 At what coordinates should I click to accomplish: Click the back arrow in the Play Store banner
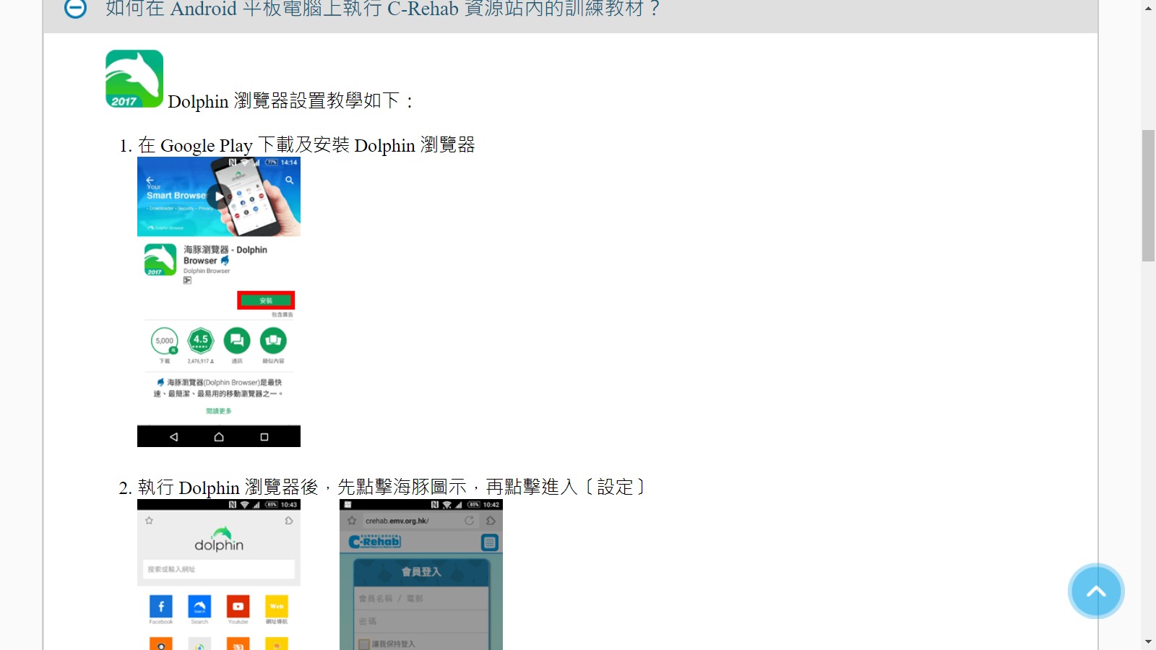150,180
